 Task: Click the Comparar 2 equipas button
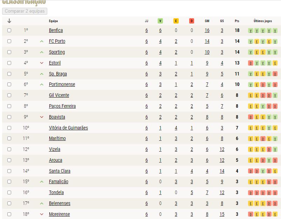point(25,11)
